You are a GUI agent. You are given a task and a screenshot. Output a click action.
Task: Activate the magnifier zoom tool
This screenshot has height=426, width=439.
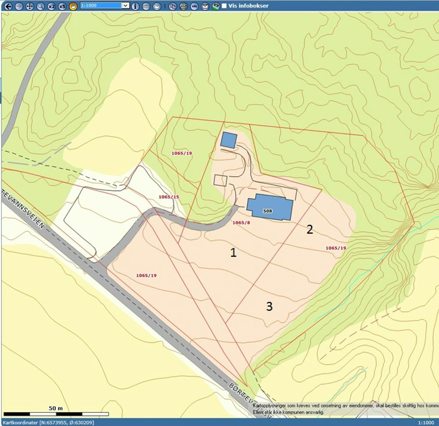click(40, 6)
